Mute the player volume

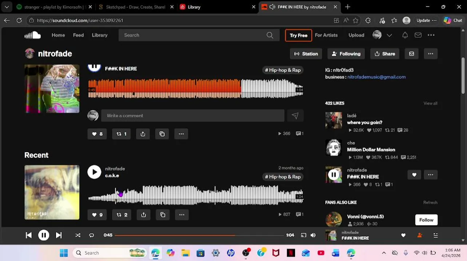point(313,235)
